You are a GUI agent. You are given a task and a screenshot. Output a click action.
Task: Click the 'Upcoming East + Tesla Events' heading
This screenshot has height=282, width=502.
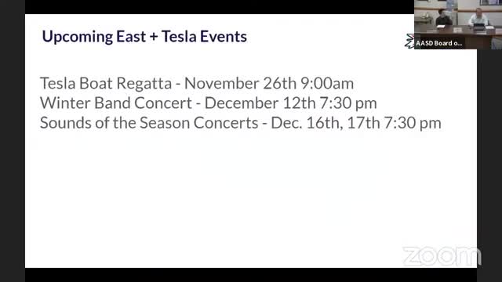pyautogui.click(x=144, y=37)
